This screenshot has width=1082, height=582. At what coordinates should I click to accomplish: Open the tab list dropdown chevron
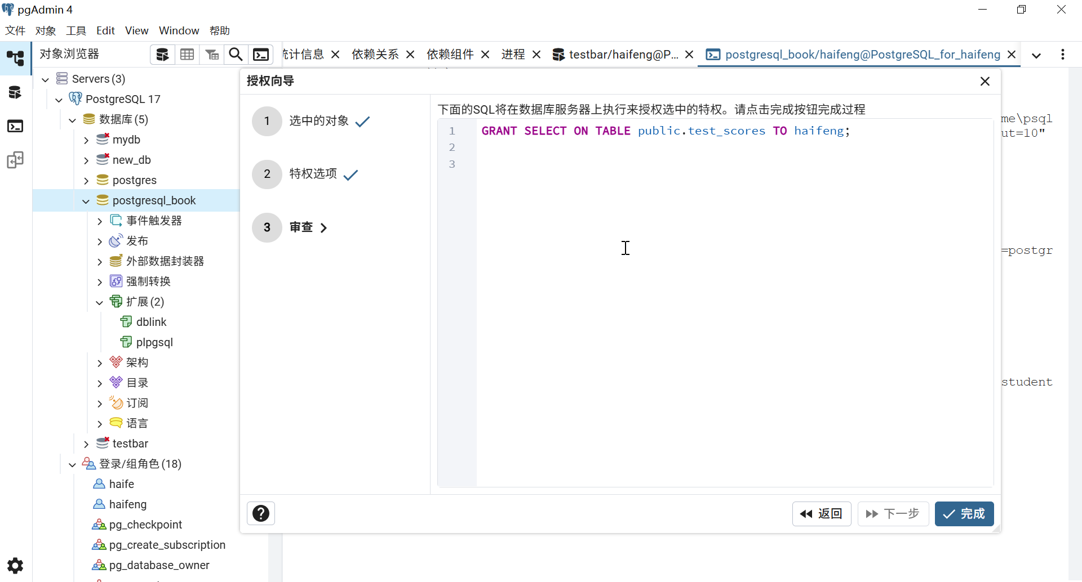(x=1036, y=55)
